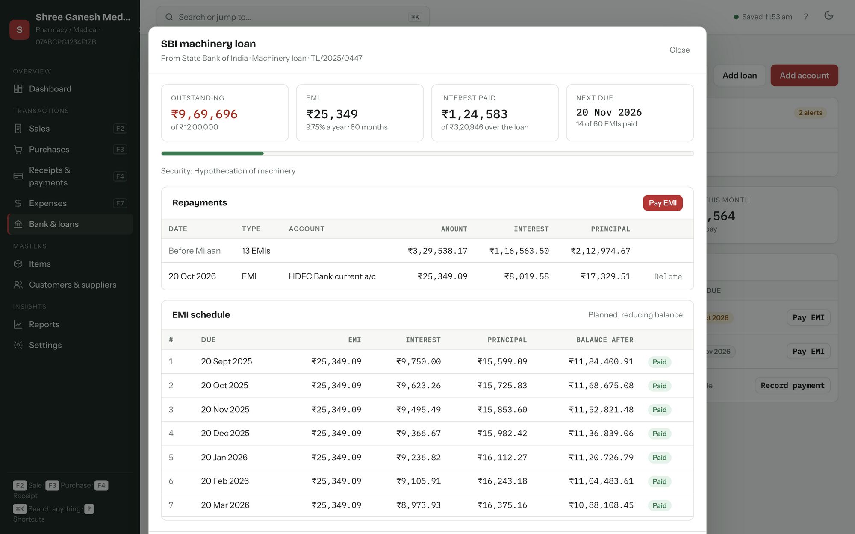Viewport: 855px width, 534px height.
Task: Click the Purchases cart icon
Action: point(18,150)
